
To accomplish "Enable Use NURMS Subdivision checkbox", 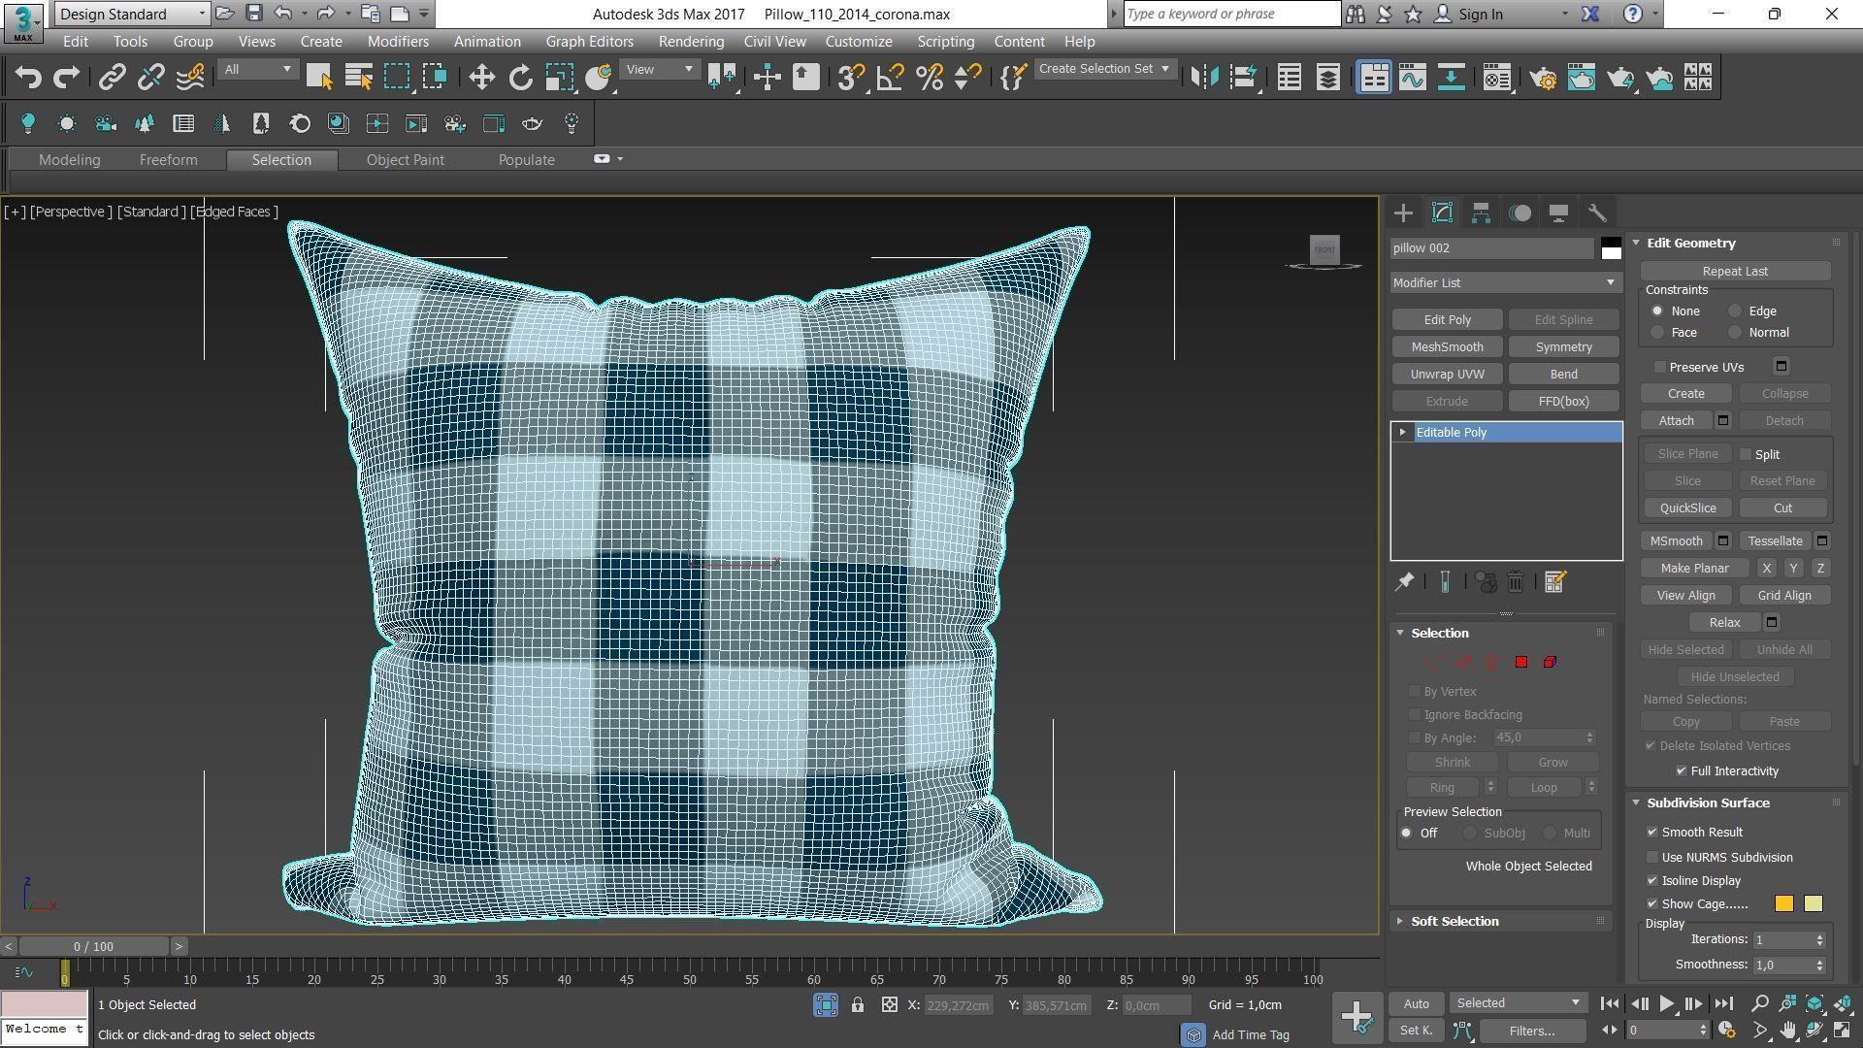I will click(x=1652, y=858).
